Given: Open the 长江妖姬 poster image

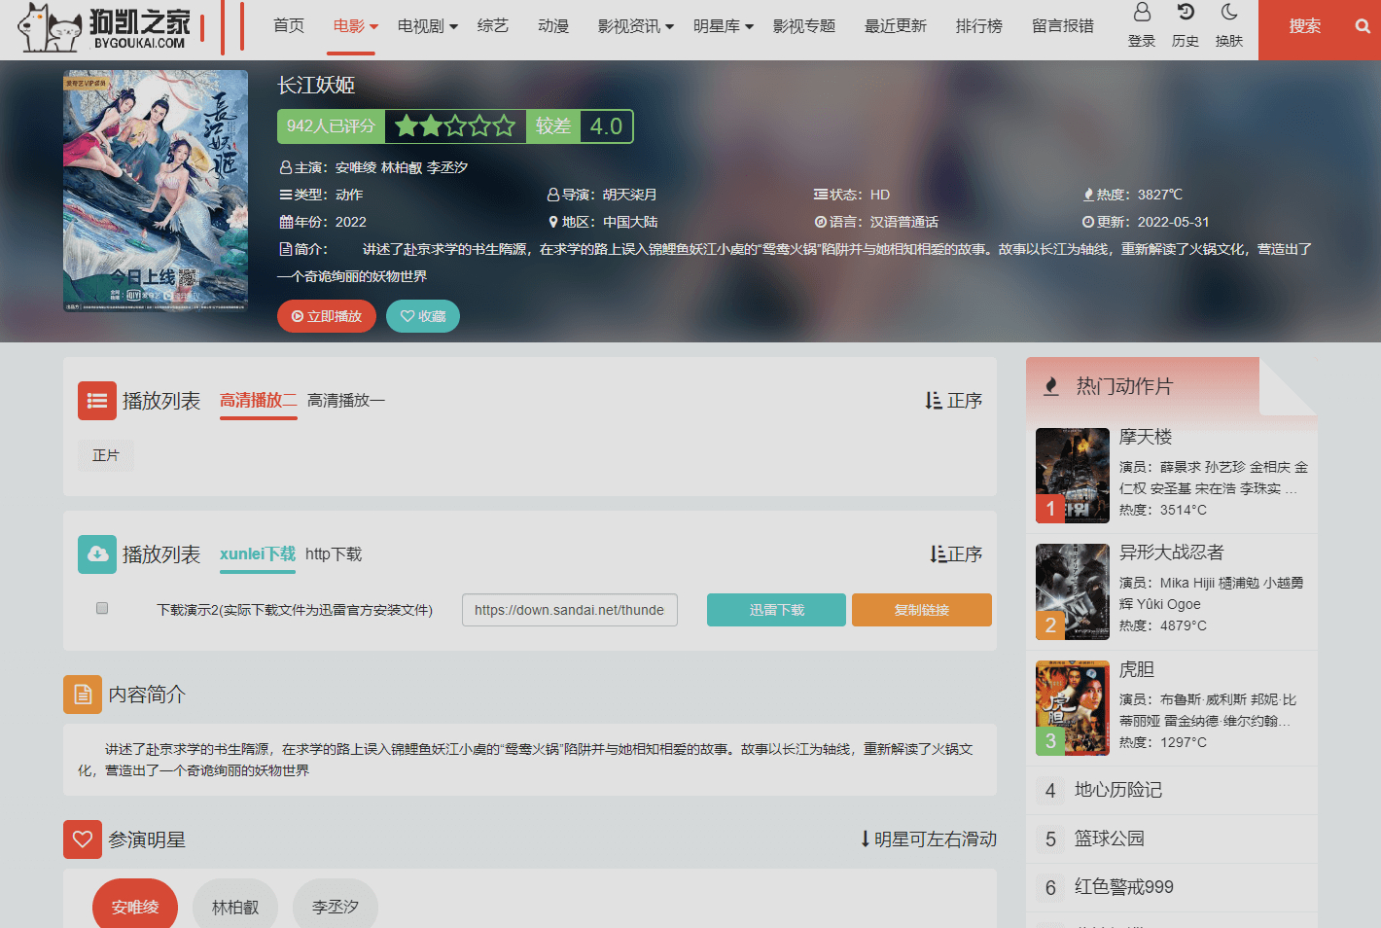Looking at the screenshot, I should click(x=156, y=191).
